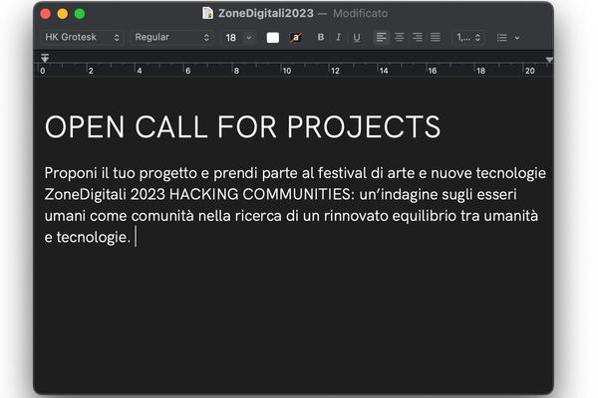The height and width of the screenshot is (398, 598).
Task: Align text to the left
Action: (381, 38)
